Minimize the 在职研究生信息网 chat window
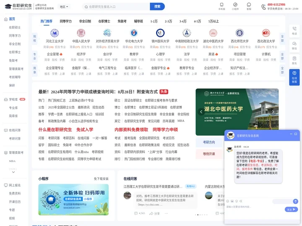Screen dimensions: 302x226 [291, 134]
